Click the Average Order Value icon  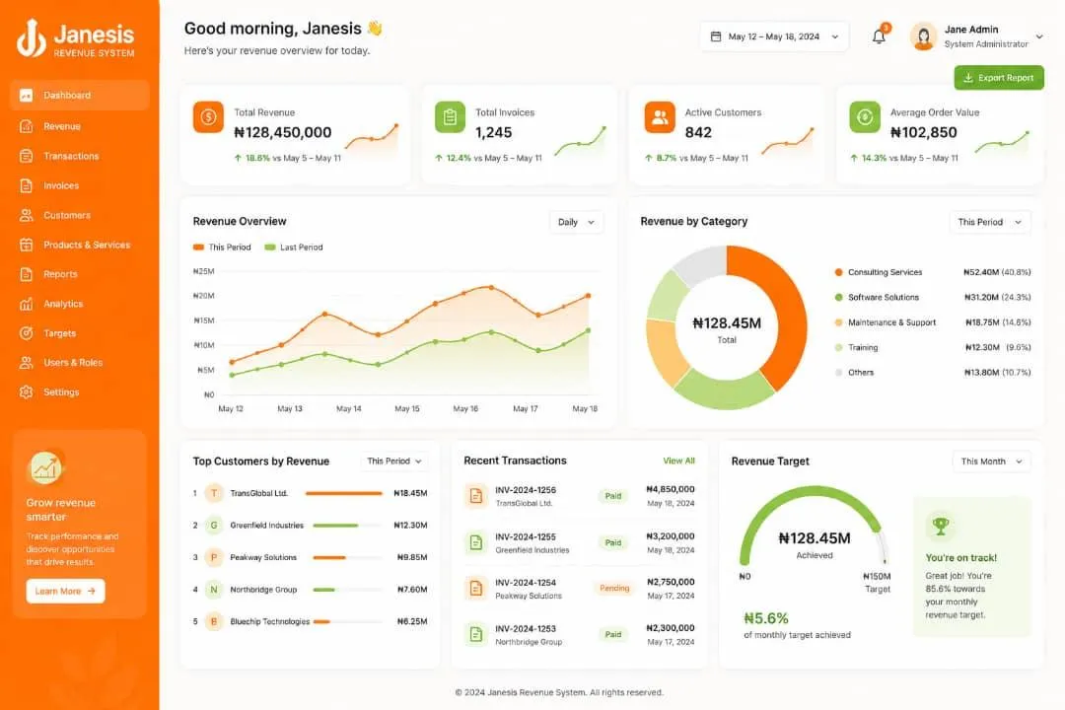(865, 117)
